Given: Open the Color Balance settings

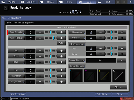Looking at the screenshot, I should coord(77,66).
